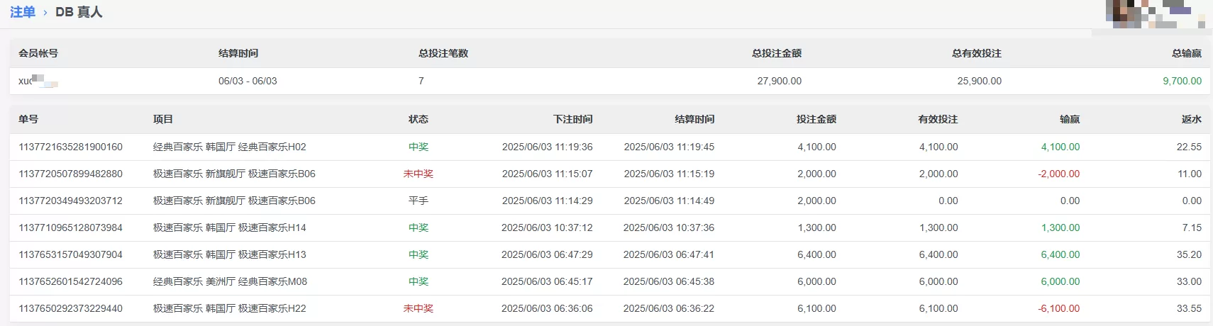Click the blurred user avatar at top right
The height and width of the screenshot is (326, 1213).
tap(1155, 14)
